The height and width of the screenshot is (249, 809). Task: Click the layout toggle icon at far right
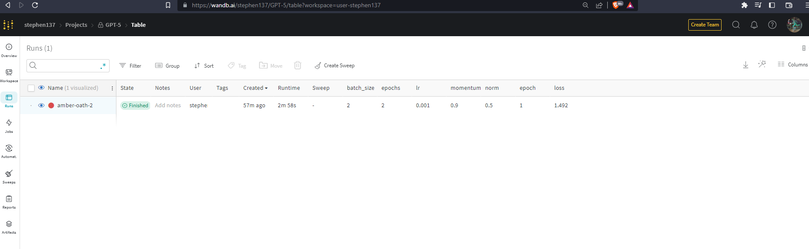click(x=804, y=48)
